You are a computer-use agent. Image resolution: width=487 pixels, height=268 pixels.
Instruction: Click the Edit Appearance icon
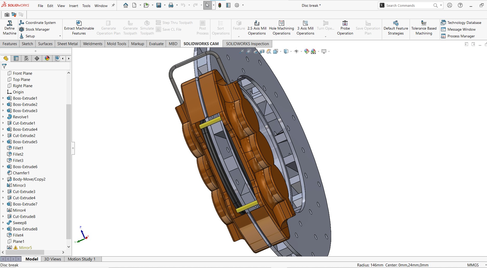click(307, 51)
